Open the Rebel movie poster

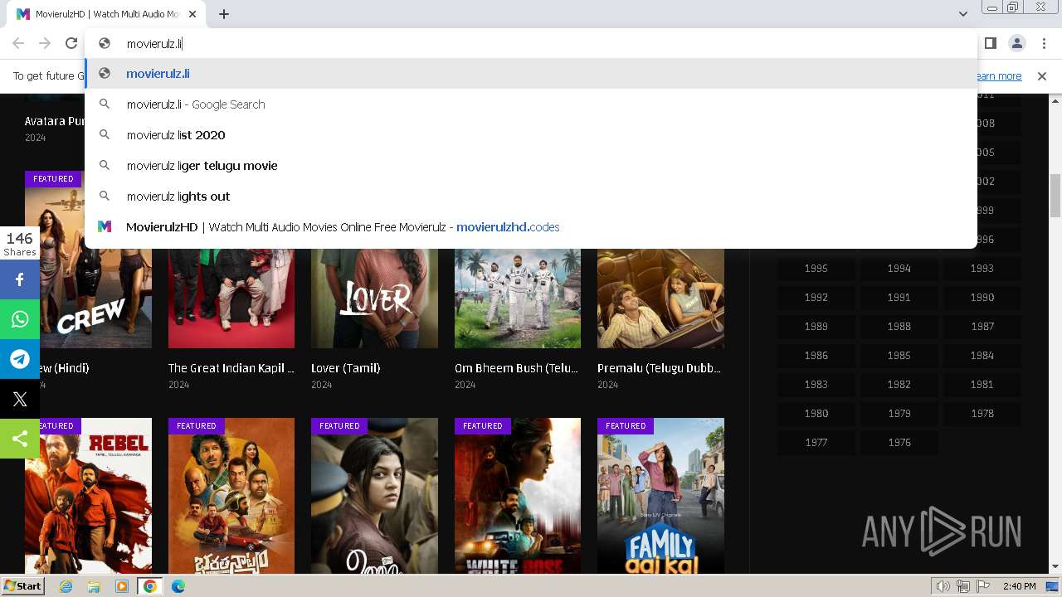tap(88, 496)
